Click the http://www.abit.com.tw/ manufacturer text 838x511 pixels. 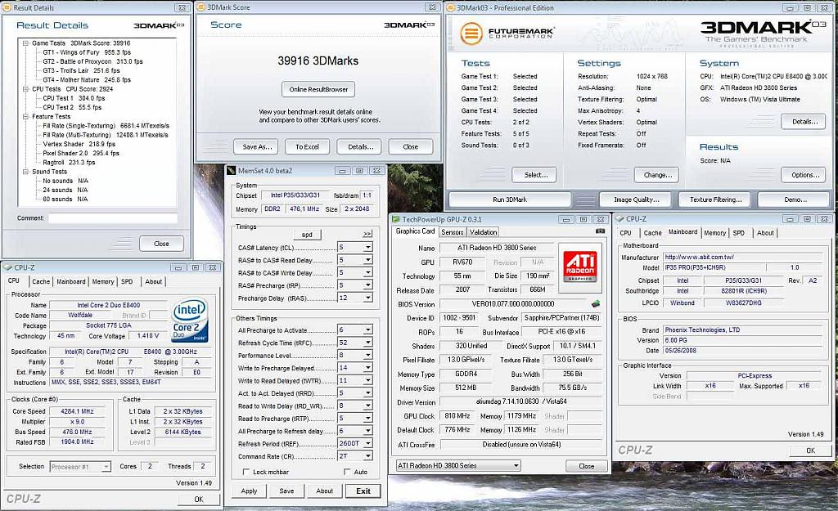tap(699, 257)
